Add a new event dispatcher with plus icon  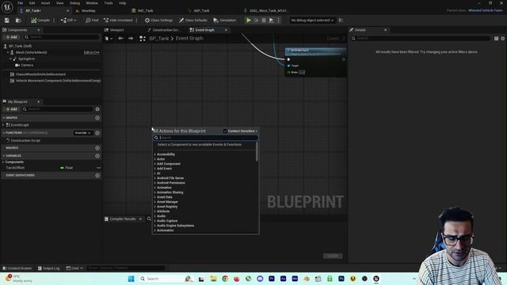click(x=97, y=176)
